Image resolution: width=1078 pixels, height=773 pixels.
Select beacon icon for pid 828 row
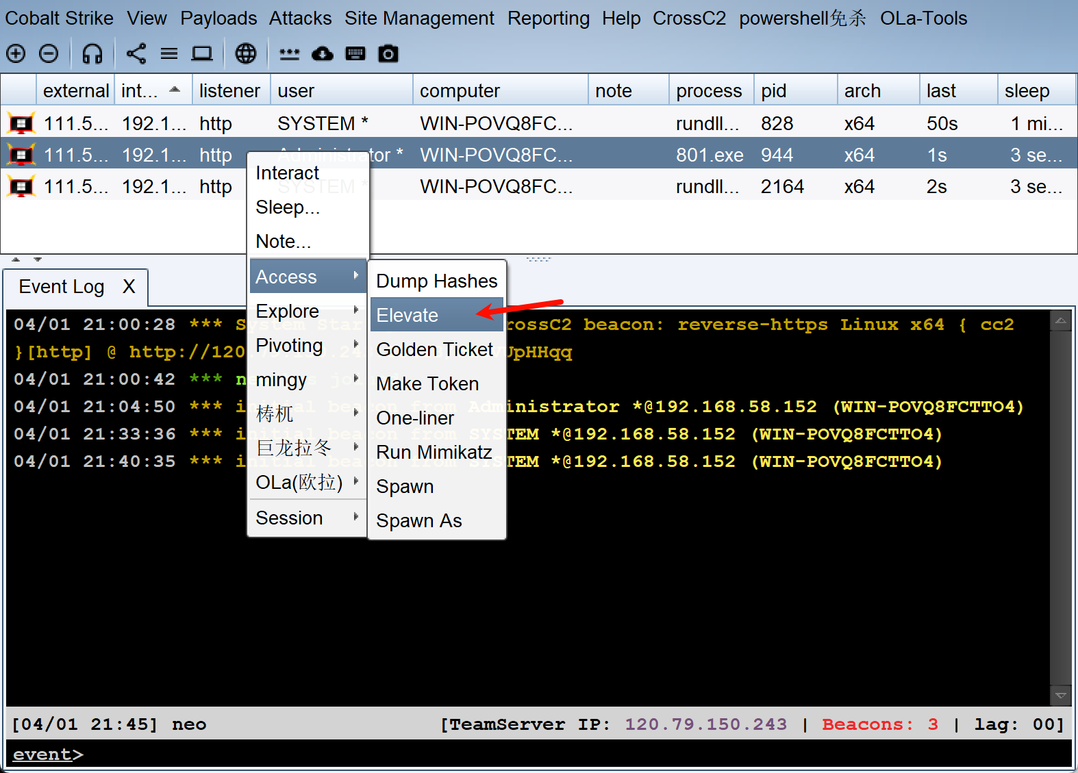coord(21,124)
